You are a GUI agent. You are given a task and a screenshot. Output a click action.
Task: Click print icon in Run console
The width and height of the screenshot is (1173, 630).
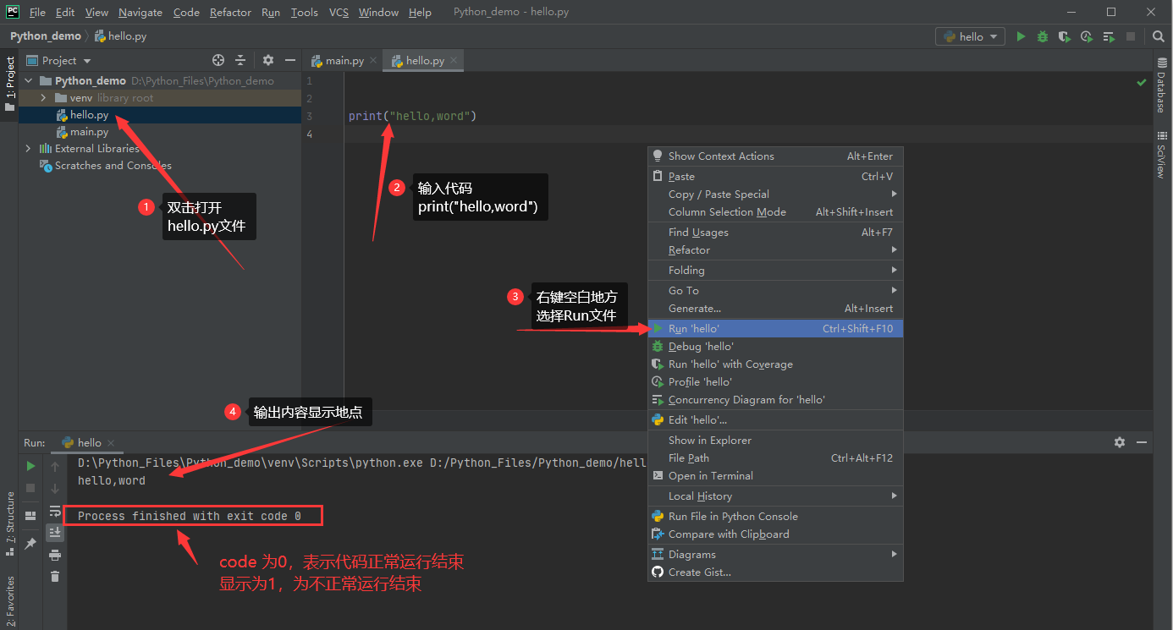[55, 555]
